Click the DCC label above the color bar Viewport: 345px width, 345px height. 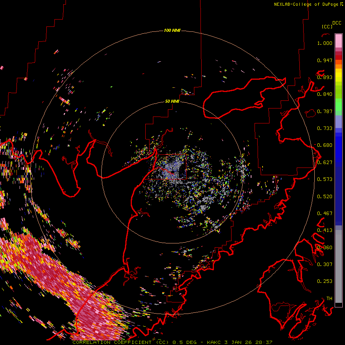pos(337,23)
